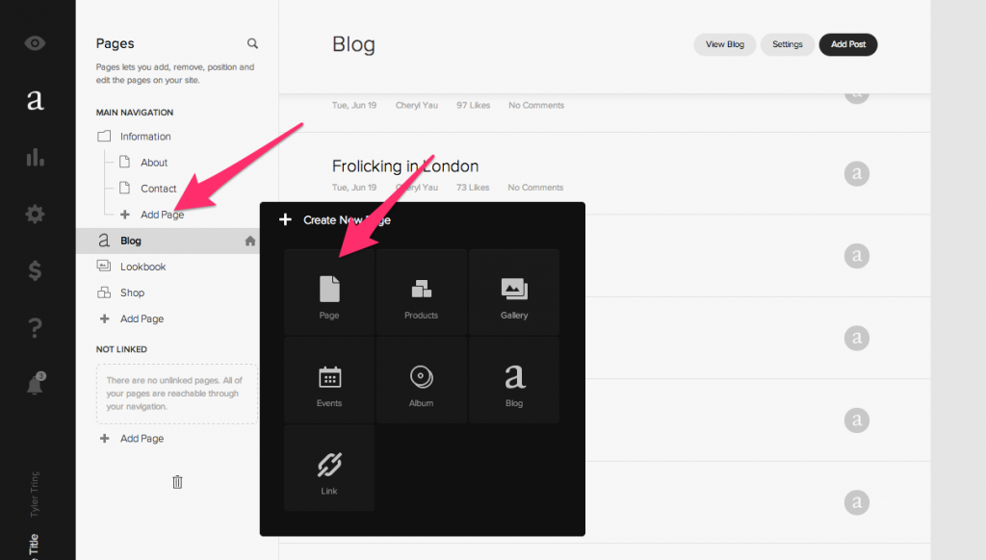Open the Frolicking in London post
The width and height of the screenshot is (986, 560).
coord(405,165)
